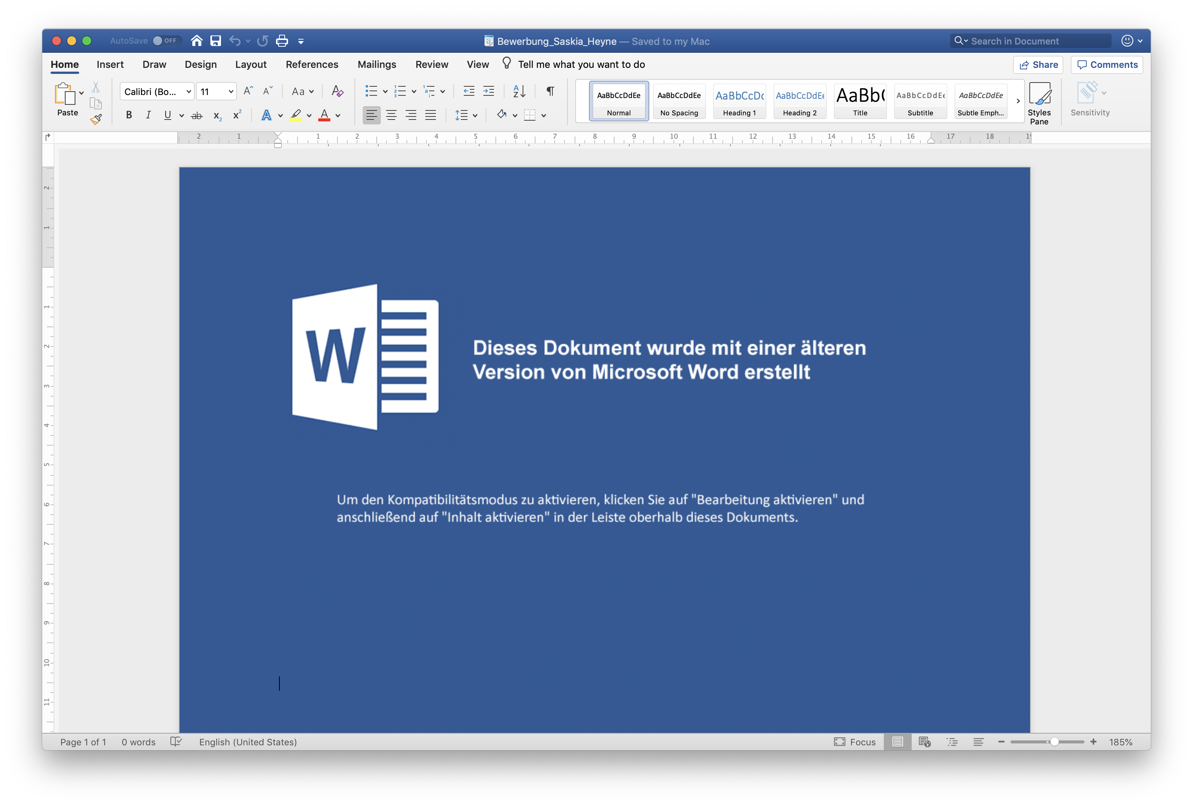Enable Focus mode
The width and height of the screenshot is (1193, 806).
click(855, 741)
